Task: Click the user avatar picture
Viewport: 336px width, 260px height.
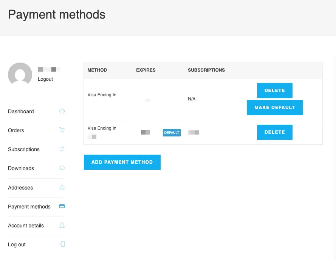Action: click(x=20, y=74)
